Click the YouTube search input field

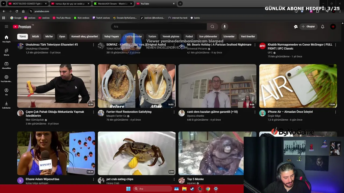pyautogui.click(x=159, y=27)
